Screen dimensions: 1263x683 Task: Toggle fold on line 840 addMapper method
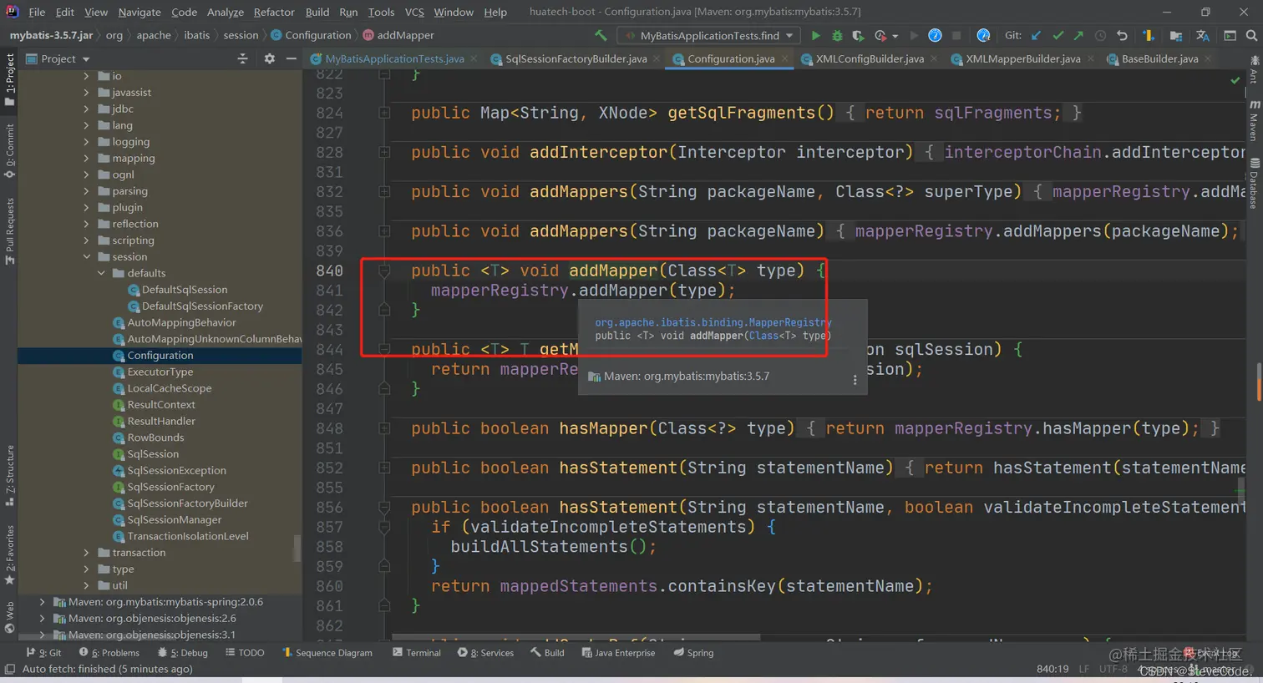384,271
